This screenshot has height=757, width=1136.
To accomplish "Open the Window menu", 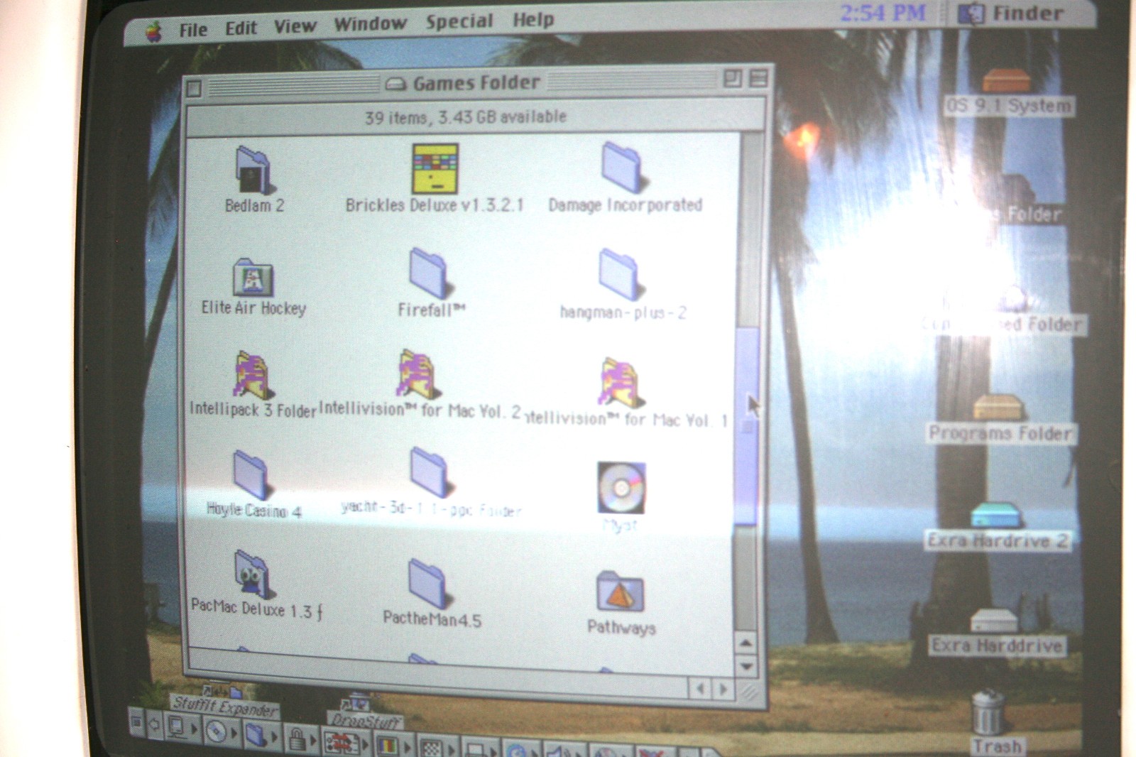I will tap(370, 24).
